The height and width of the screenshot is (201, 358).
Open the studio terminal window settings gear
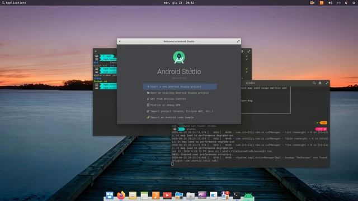tap(320, 83)
